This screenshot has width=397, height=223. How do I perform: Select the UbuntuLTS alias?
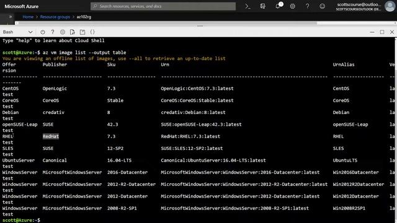click(x=345, y=160)
